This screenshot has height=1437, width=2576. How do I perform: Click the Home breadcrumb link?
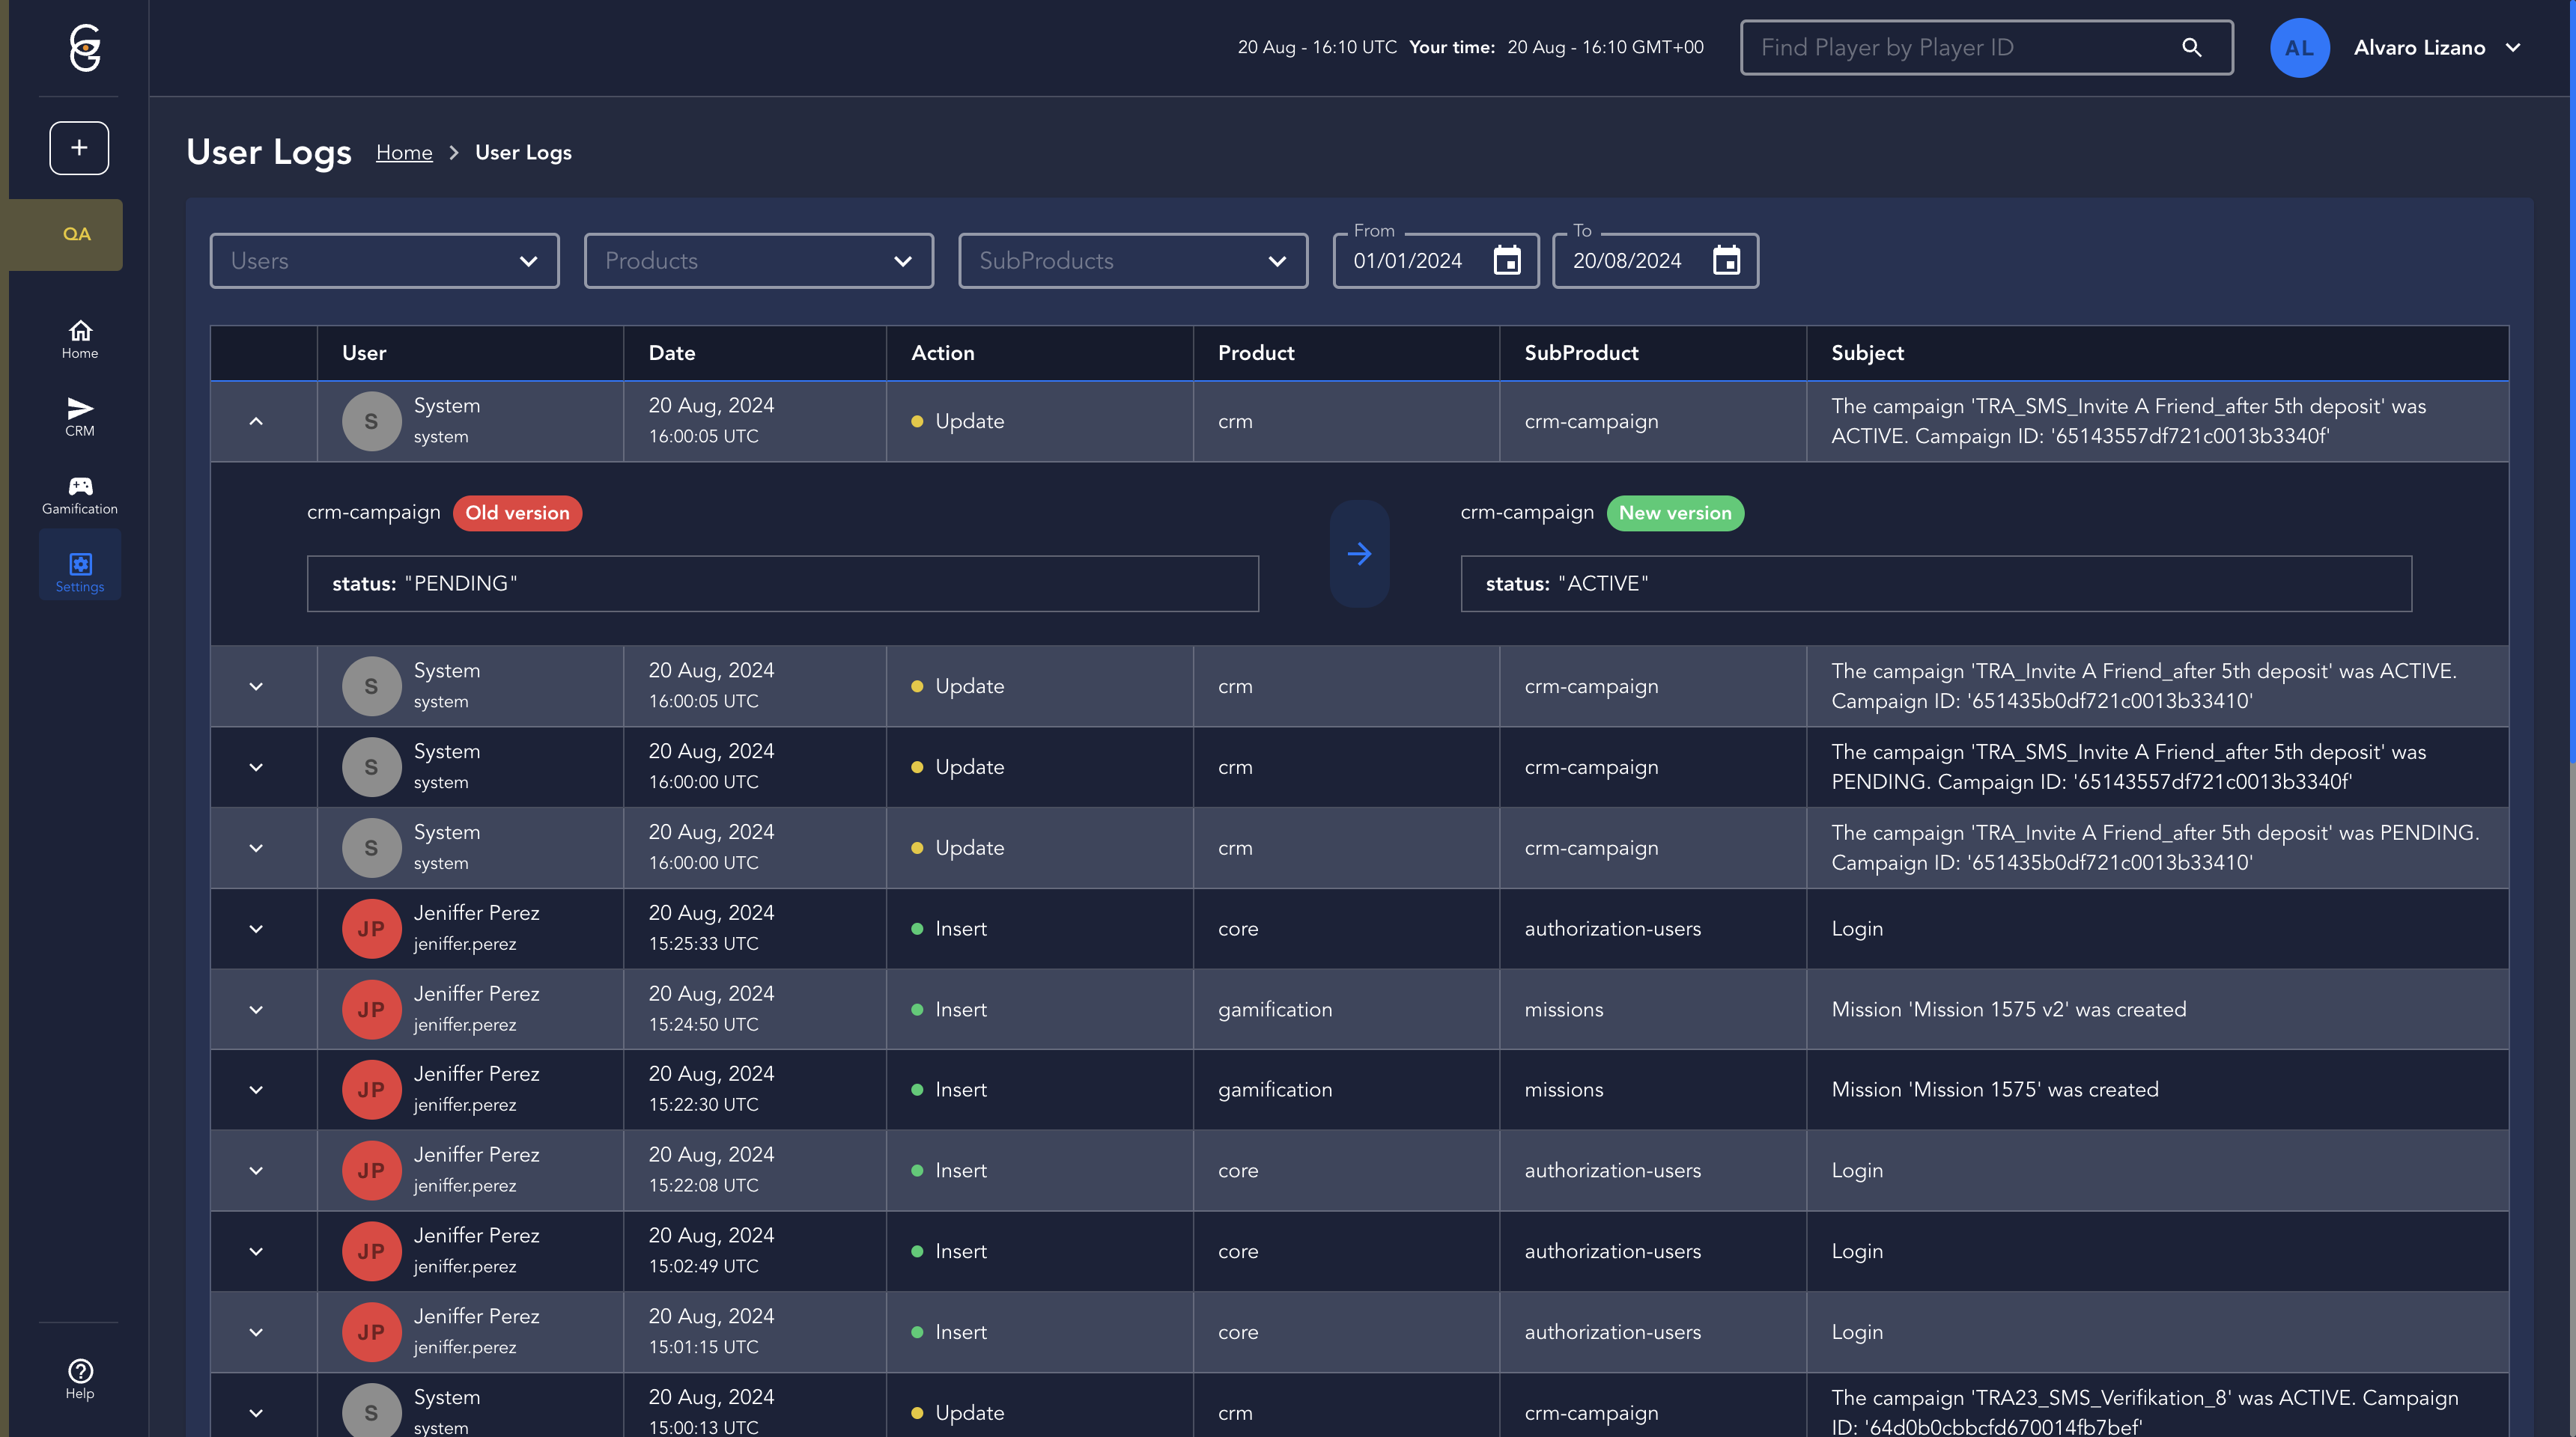coord(404,153)
